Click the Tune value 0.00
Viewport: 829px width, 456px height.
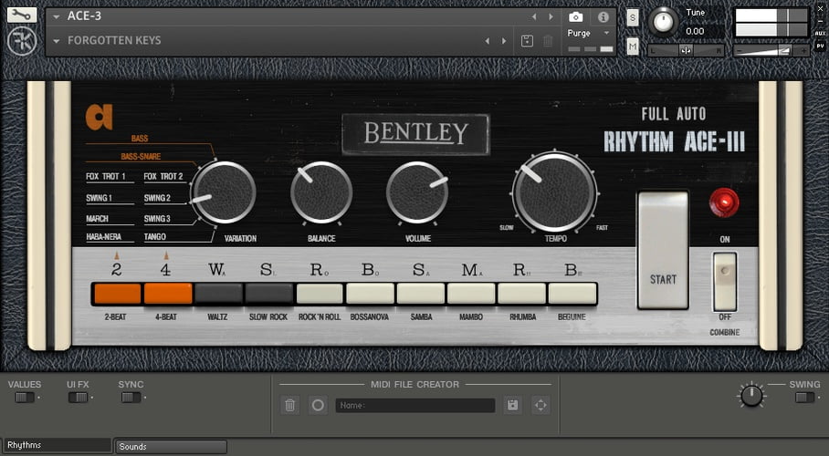[x=695, y=31]
